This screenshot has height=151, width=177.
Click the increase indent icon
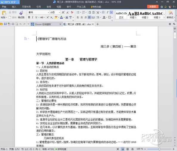94,12
